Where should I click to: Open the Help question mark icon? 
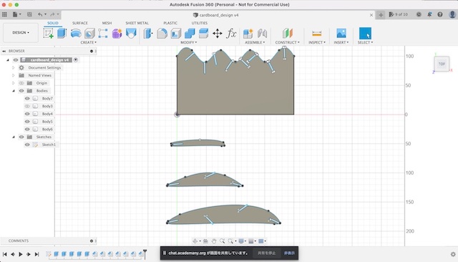pyautogui.click(x=440, y=14)
